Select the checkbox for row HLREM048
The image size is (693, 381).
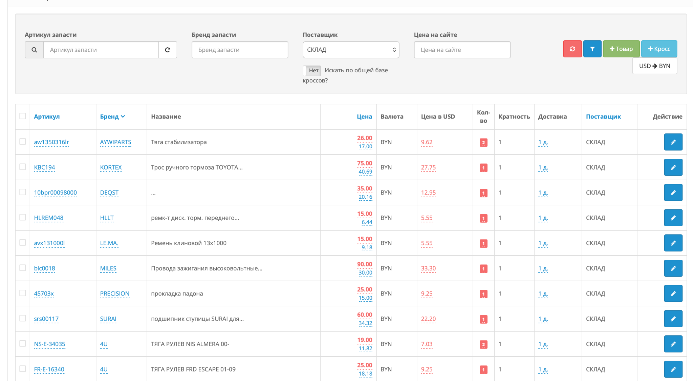click(x=23, y=217)
